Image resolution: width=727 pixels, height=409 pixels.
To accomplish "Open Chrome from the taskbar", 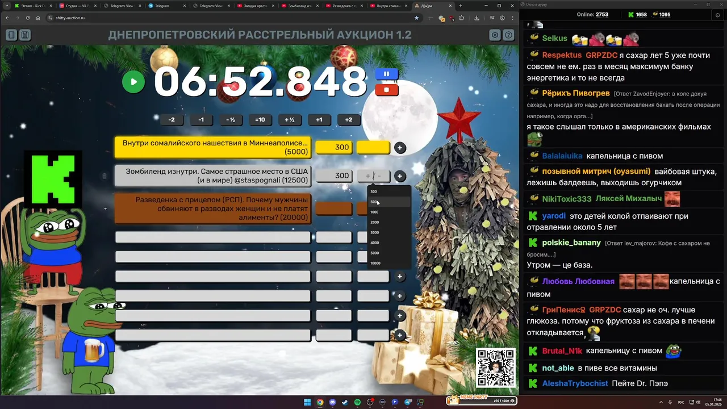I will (320, 402).
